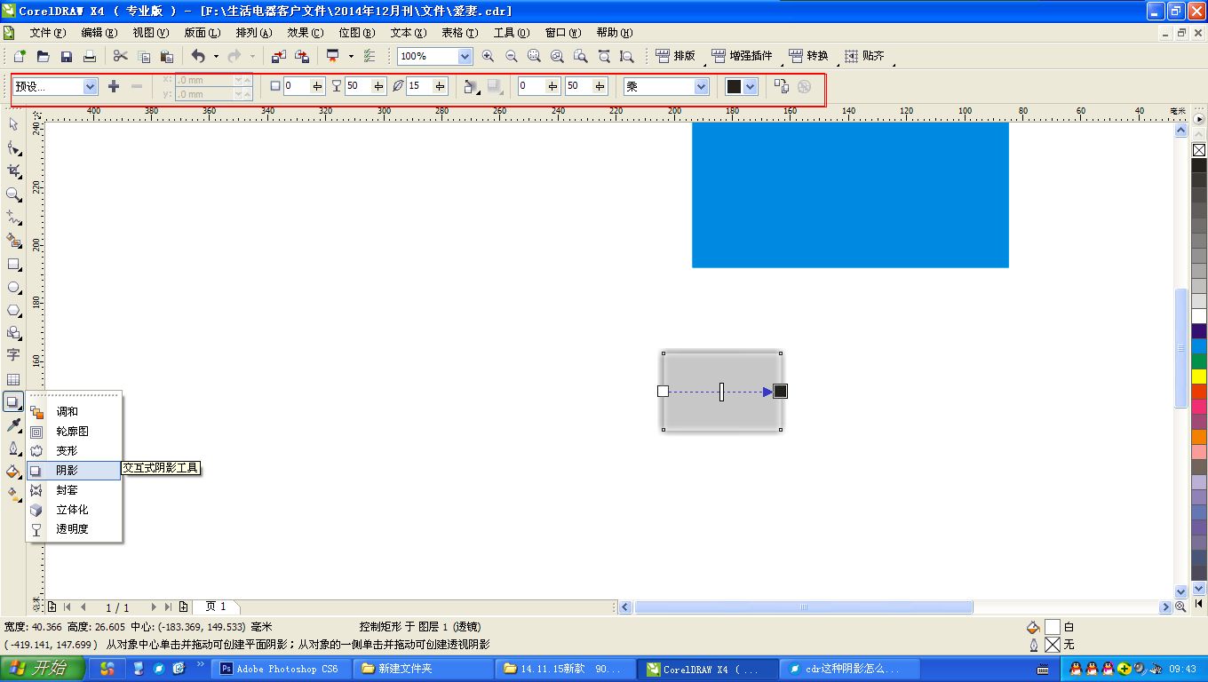1208x682 pixels.
Task: Click the New document icon
Action: tap(20, 56)
